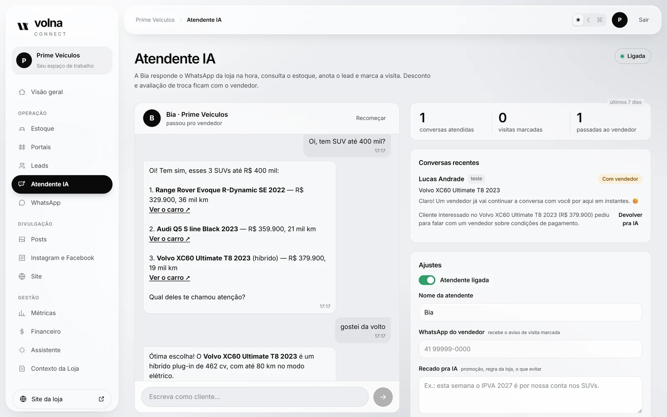Click the Site da loja button
Viewport: 667px width, 417px height.
pos(62,399)
